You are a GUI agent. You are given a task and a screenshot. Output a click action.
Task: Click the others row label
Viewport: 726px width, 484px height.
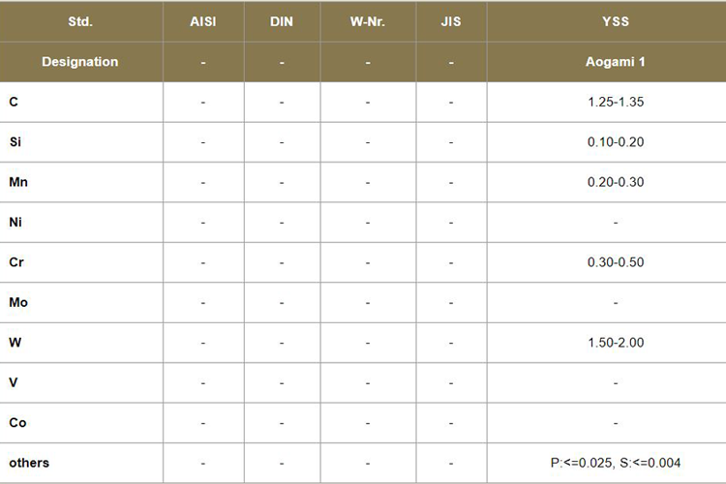click(x=29, y=463)
